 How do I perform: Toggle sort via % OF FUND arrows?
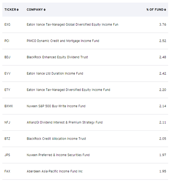(165, 10)
